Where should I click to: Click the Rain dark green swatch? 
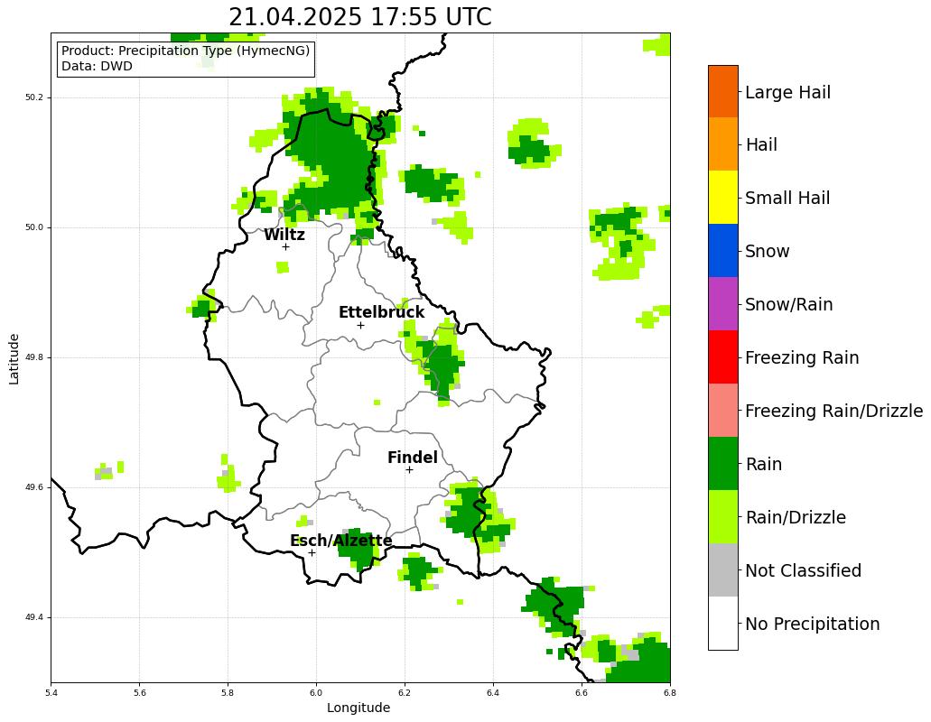(722, 463)
